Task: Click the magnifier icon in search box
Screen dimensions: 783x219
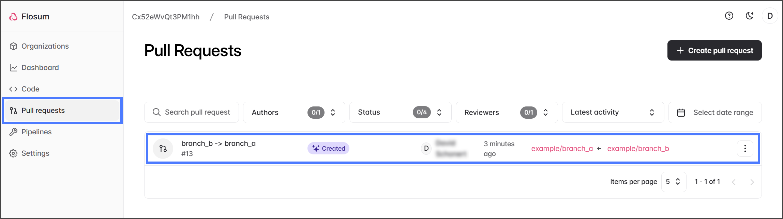Action: [156, 112]
